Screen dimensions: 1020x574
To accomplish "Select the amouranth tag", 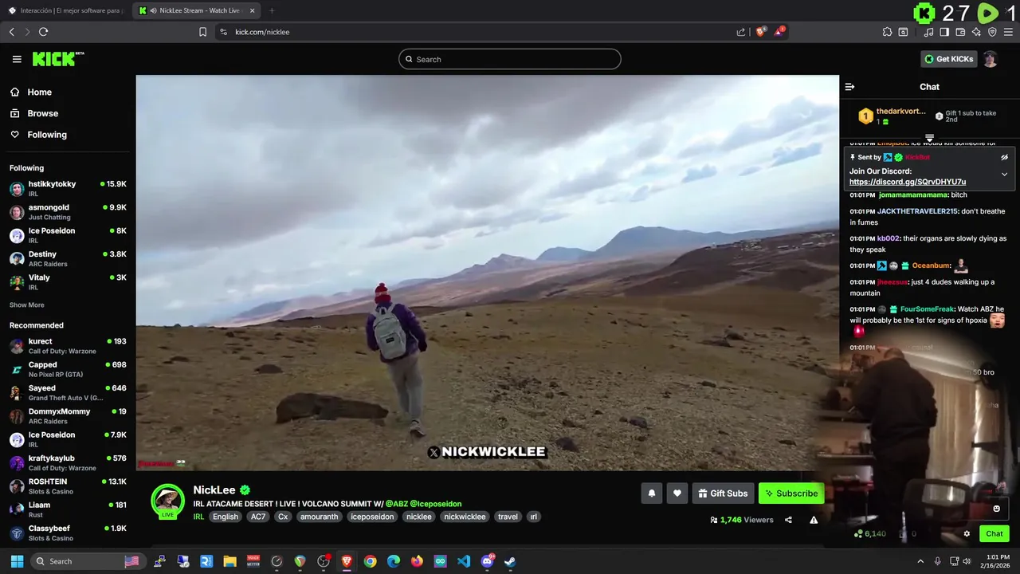I will click(320, 517).
